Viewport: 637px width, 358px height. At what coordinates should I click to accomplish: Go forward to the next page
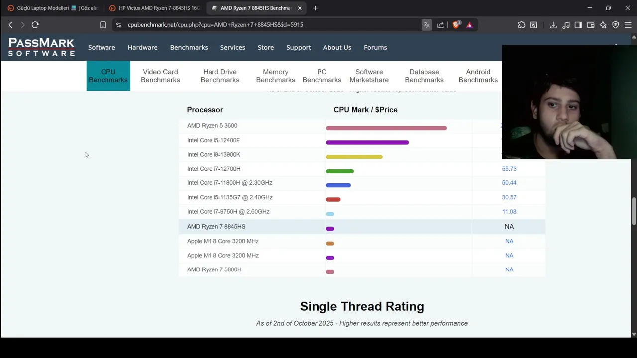[22, 25]
